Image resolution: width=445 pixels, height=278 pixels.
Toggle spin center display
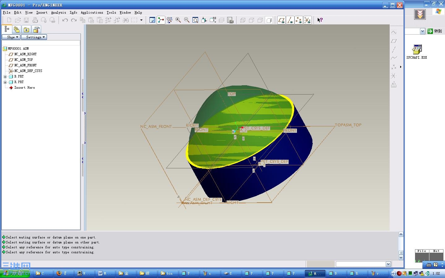click(161, 20)
